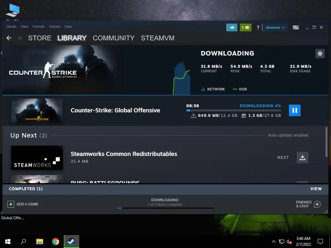Pause the Counter-Strike download
Screen dimensions: 331x248
(x=295, y=110)
